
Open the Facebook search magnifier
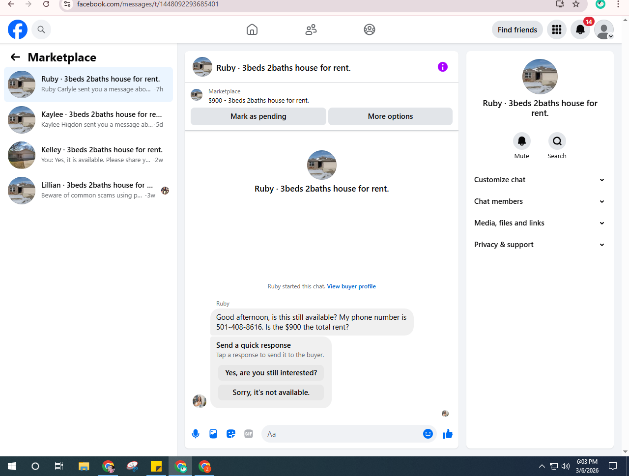[x=41, y=29]
